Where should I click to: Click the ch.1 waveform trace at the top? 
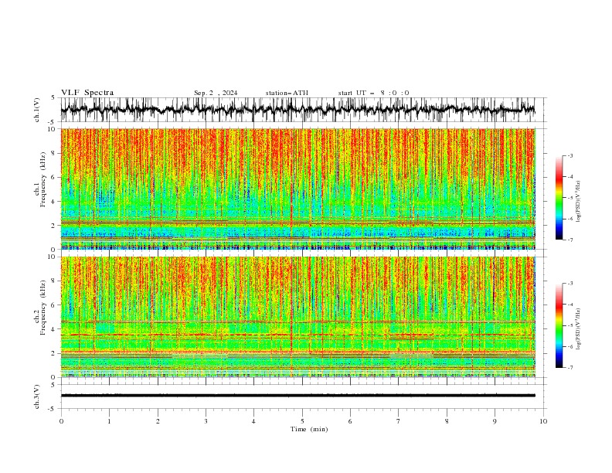(297, 110)
